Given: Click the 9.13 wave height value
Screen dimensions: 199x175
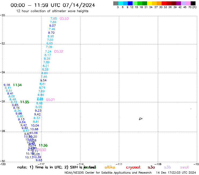Looking at the screenshot, I should (21, 120).
